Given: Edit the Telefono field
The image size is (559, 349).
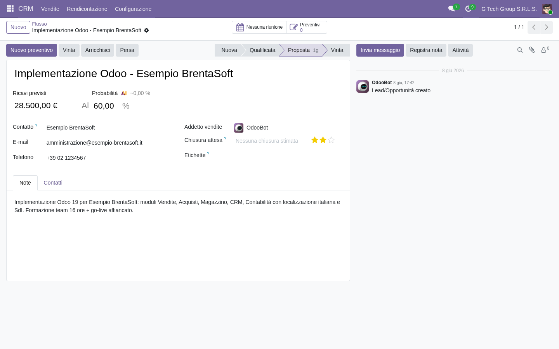Looking at the screenshot, I should pos(109,158).
